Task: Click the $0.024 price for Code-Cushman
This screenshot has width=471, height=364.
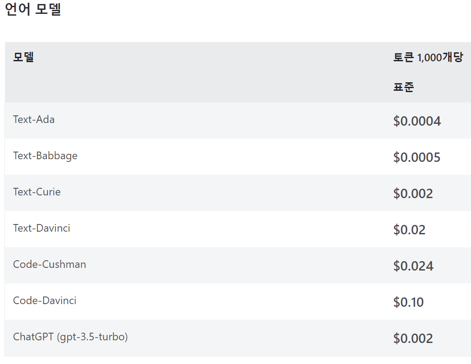Action: [413, 266]
